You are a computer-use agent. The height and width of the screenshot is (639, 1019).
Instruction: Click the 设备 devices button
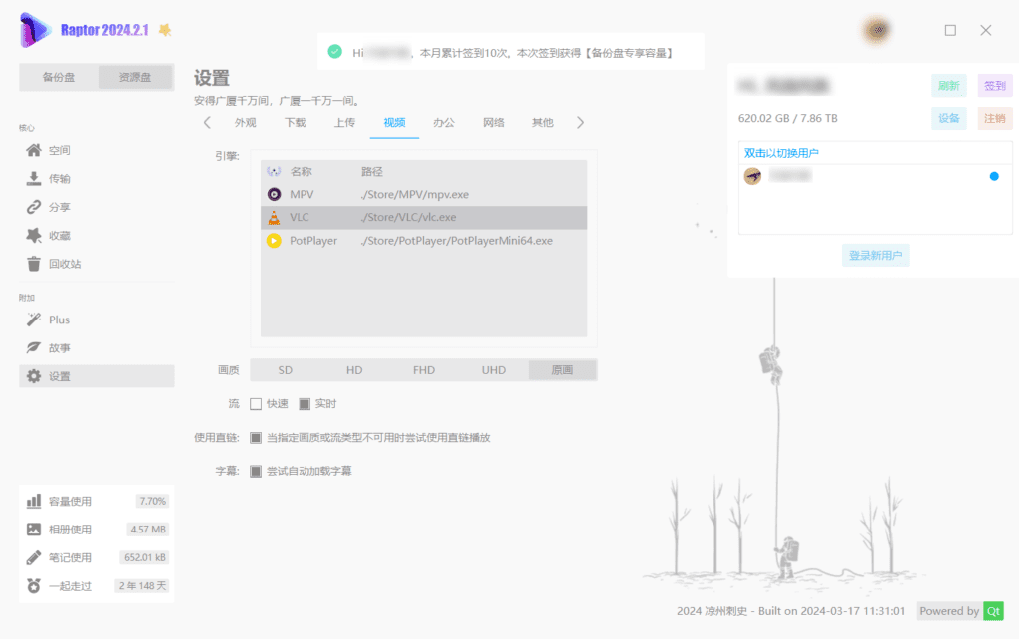pos(948,119)
